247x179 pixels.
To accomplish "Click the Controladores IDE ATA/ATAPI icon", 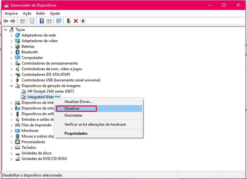I will click(18, 75).
